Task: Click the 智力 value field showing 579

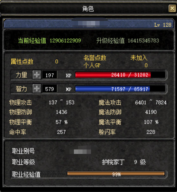Action: click(x=50, y=89)
